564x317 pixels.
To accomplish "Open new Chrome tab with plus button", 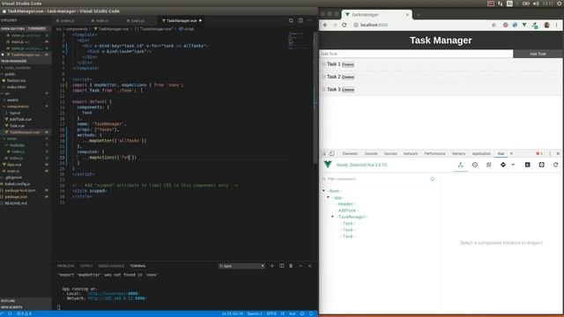I will 419,15.
